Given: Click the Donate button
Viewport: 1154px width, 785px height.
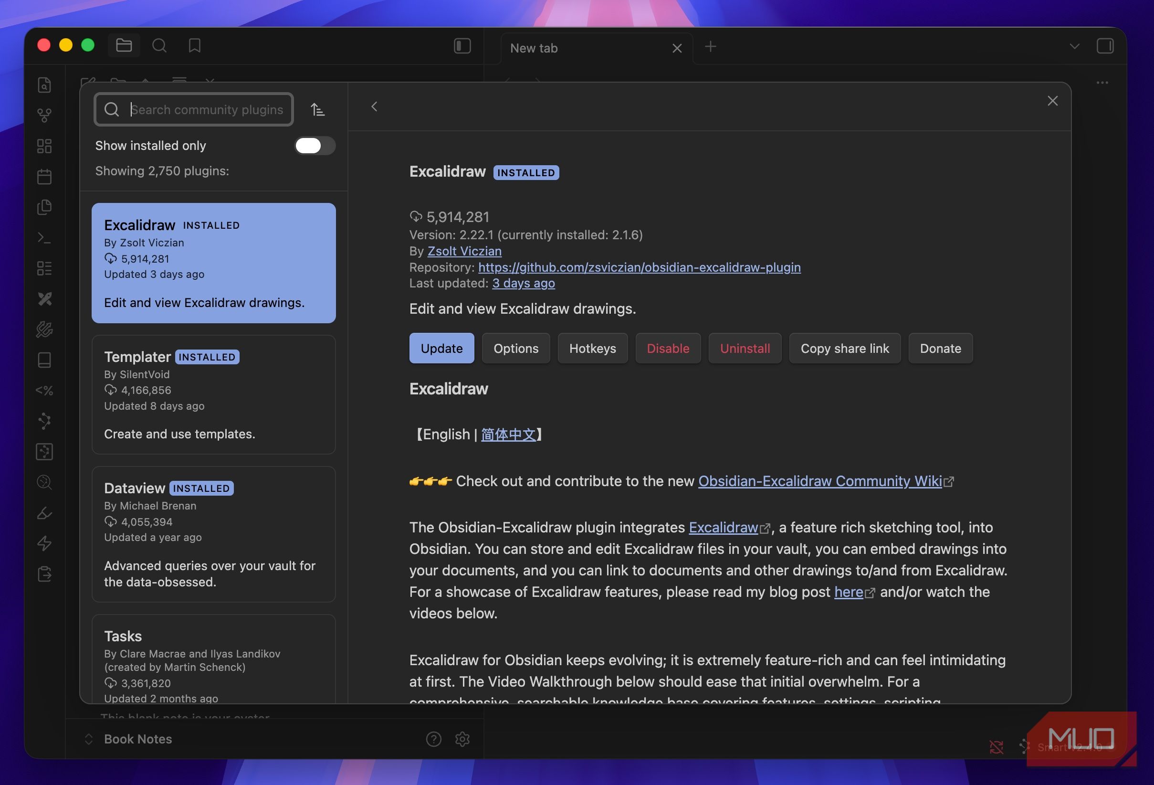Looking at the screenshot, I should [x=941, y=348].
